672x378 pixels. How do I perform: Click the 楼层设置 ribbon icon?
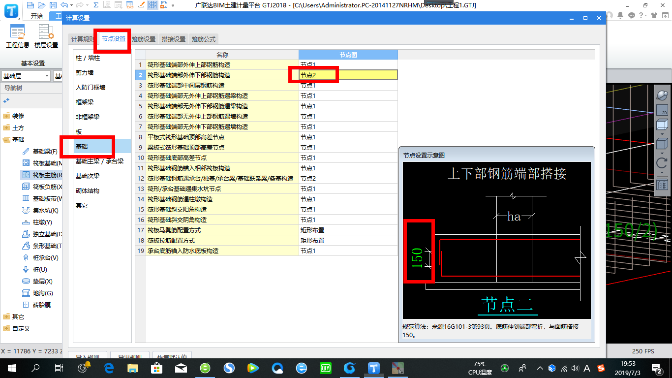point(46,36)
